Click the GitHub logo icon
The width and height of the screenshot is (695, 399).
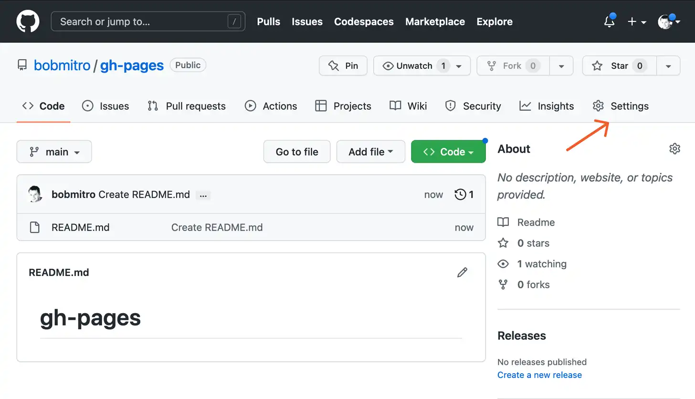[x=28, y=21]
